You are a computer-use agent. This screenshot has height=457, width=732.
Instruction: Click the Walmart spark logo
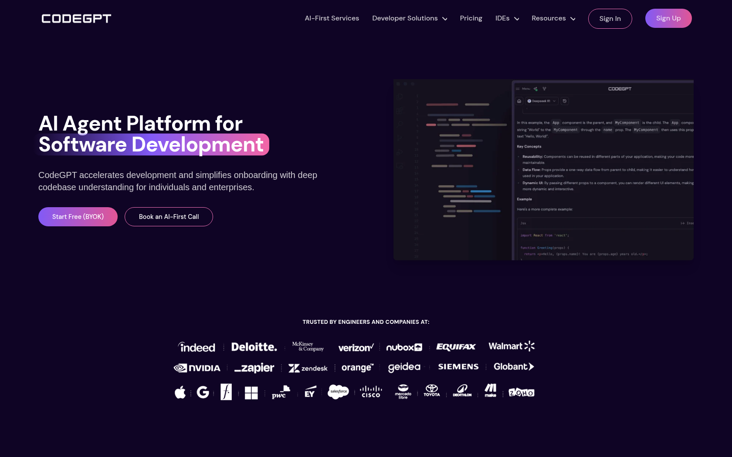click(512, 346)
